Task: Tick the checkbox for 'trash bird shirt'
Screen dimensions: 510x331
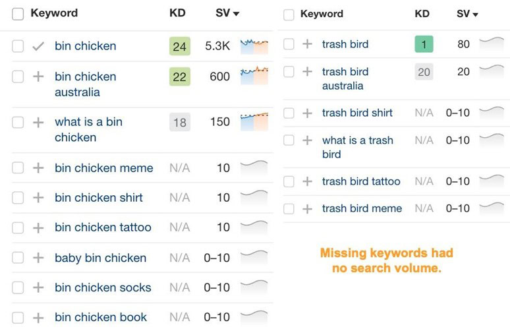Action: pyautogui.click(x=289, y=113)
